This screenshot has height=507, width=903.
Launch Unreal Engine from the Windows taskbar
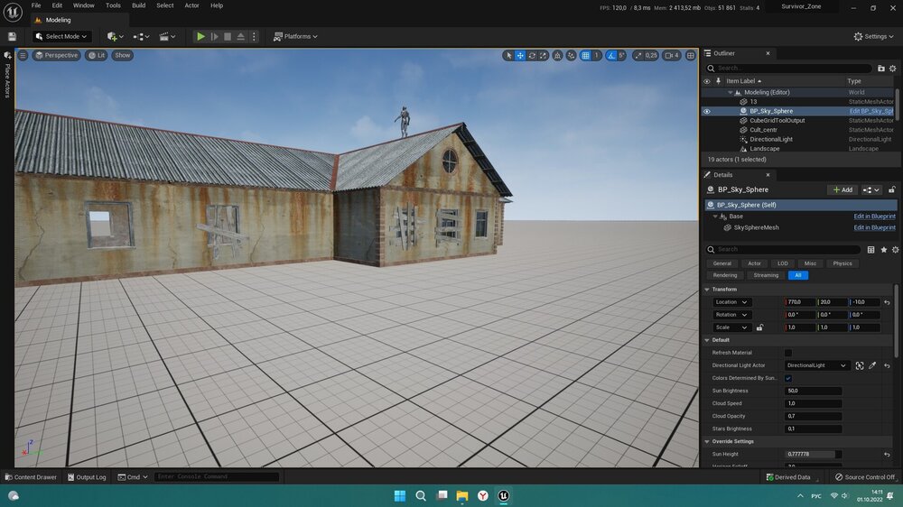[504, 495]
